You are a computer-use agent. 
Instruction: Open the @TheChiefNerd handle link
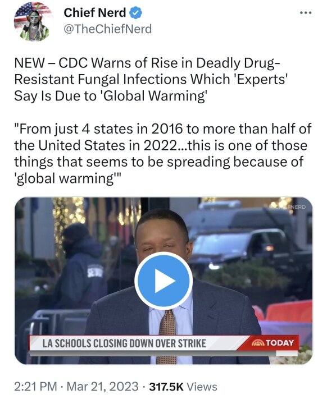pos(108,29)
